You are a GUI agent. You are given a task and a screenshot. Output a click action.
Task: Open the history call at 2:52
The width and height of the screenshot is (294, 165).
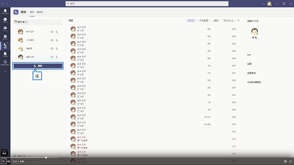coord(154,44)
